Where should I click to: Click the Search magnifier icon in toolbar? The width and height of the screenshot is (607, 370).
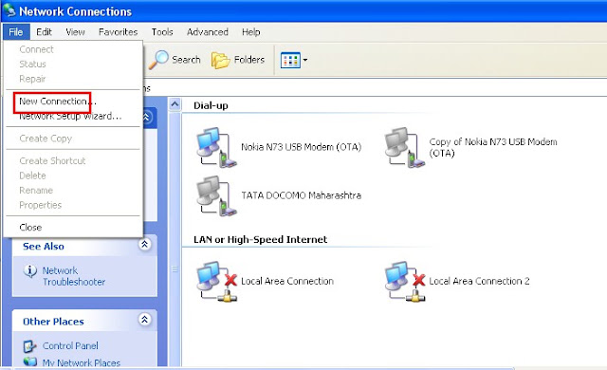pyautogui.click(x=158, y=60)
